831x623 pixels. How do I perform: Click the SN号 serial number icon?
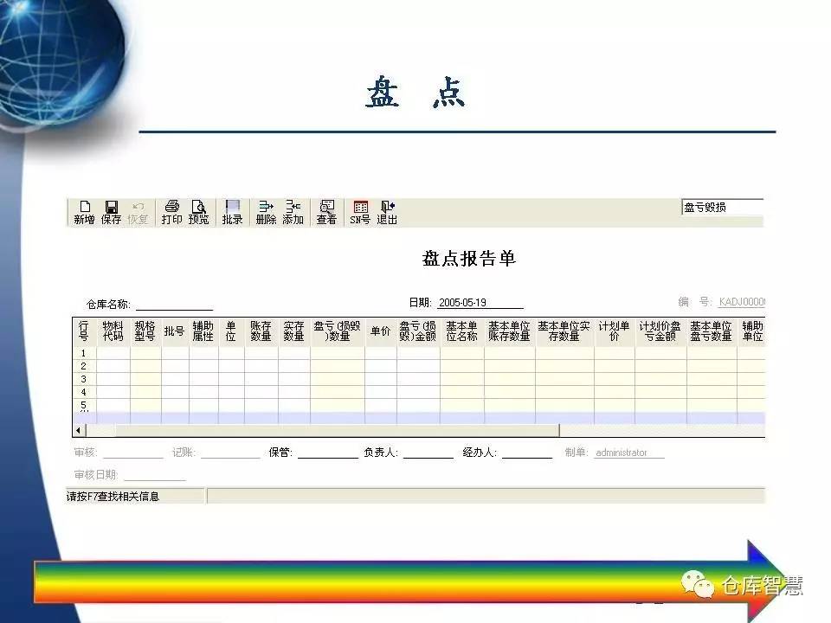pos(360,212)
